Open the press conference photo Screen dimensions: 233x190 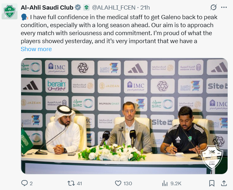pos(124,116)
